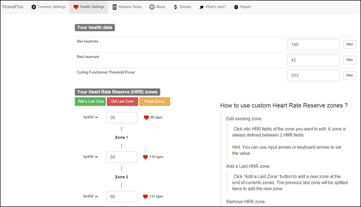Click the StravaPlus brand link
The height and width of the screenshot is (207, 361).
point(12,6)
